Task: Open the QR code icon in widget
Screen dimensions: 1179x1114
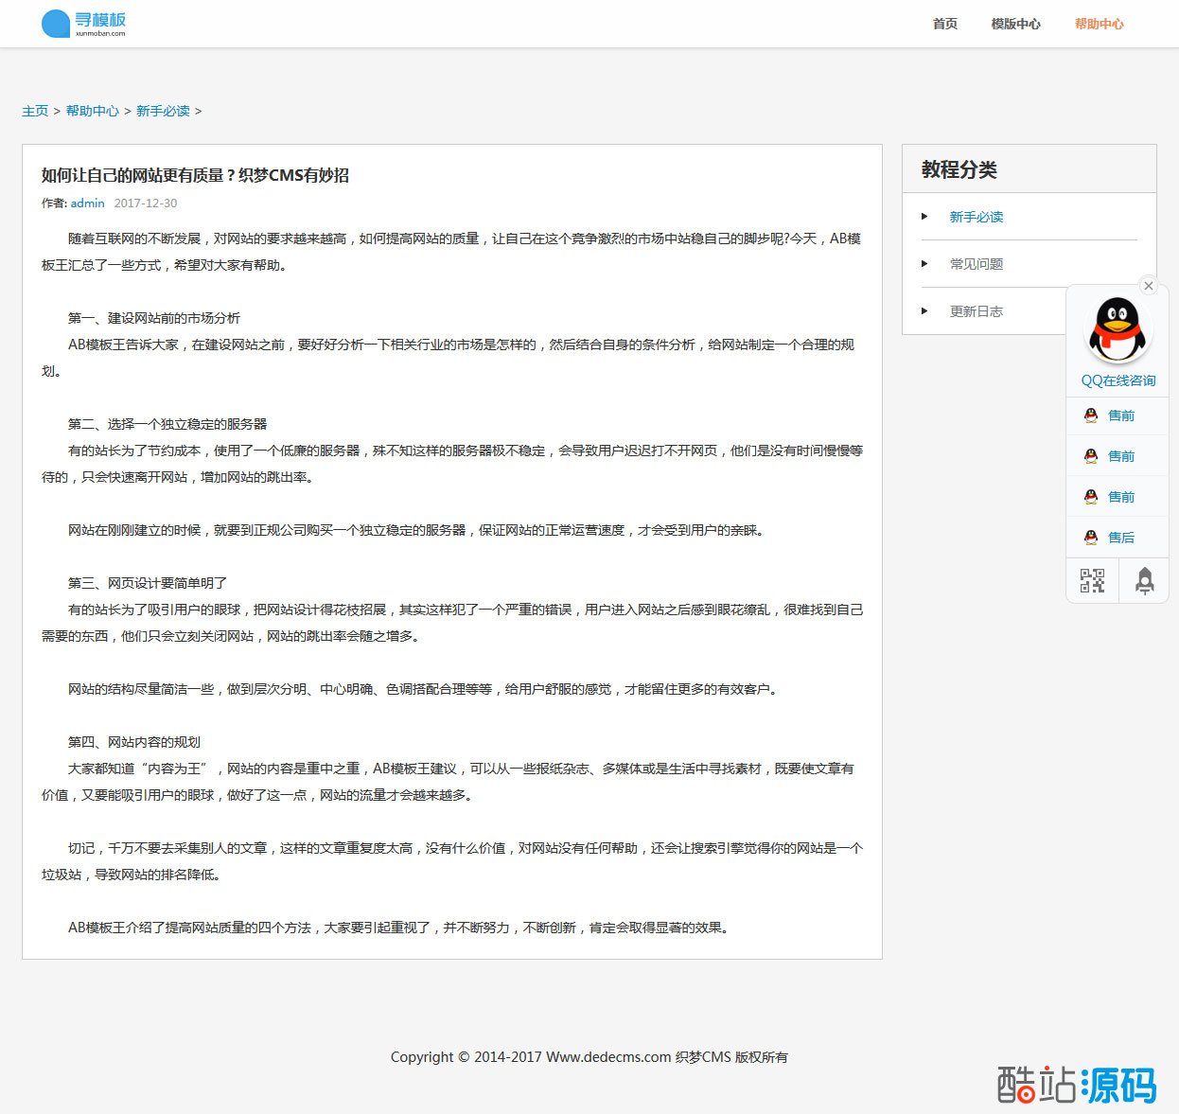Action: coord(1092,580)
